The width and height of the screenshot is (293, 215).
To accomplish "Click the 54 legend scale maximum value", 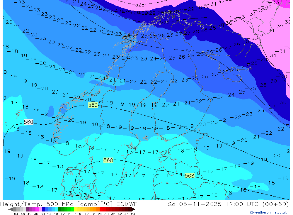I will point(133,214).
